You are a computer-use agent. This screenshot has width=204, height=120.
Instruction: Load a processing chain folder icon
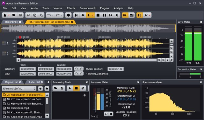coord(55,88)
